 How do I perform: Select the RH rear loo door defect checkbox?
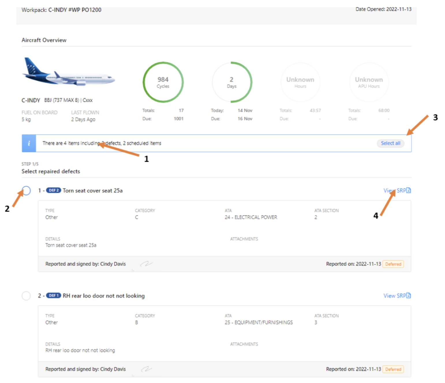(x=26, y=296)
